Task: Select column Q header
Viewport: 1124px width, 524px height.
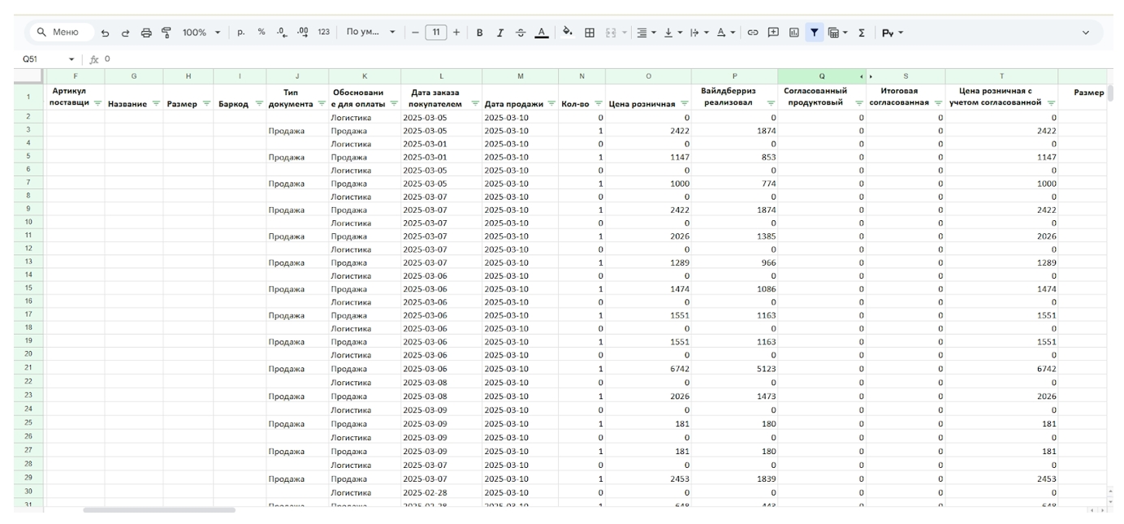Action: [820, 76]
